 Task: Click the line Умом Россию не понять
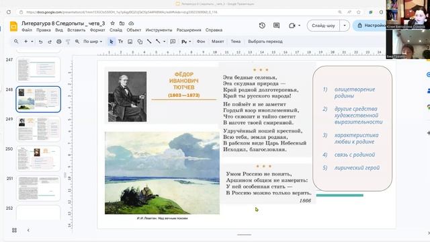(x=259, y=174)
